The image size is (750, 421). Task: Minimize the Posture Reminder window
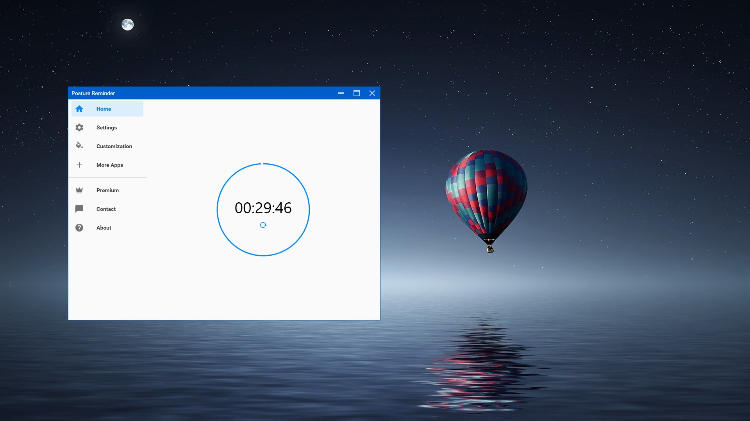point(341,93)
